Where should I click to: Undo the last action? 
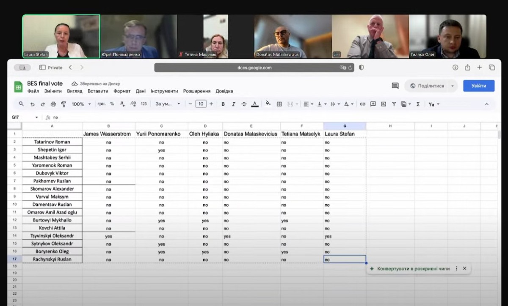[x=32, y=104]
